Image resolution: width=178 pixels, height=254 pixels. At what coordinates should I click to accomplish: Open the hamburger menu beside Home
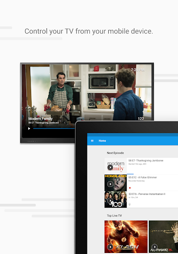pyautogui.click(x=92, y=141)
